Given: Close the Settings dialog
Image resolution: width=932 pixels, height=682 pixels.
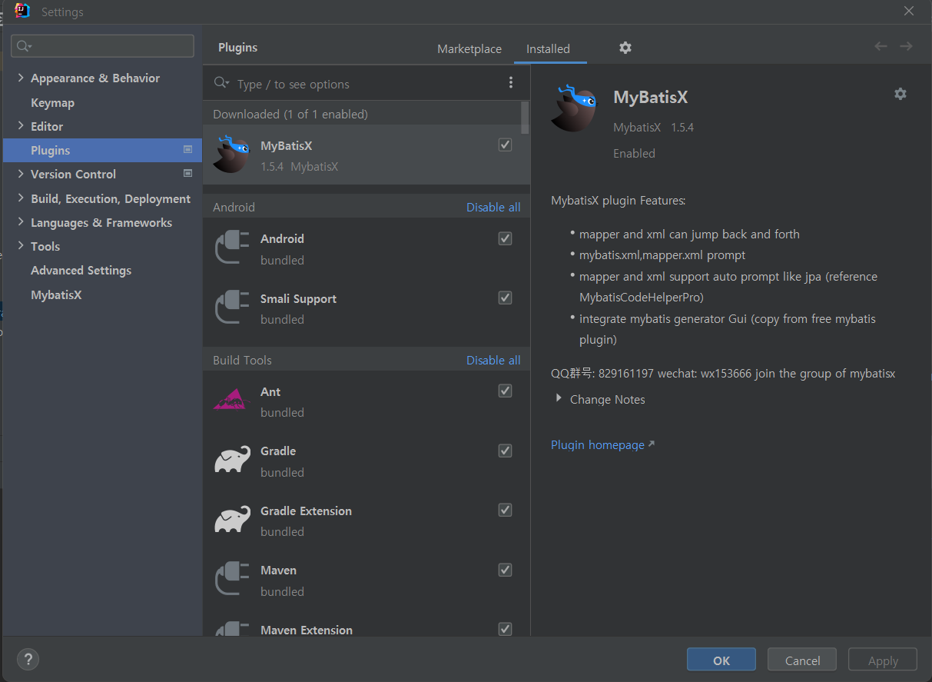Looking at the screenshot, I should tap(909, 11).
